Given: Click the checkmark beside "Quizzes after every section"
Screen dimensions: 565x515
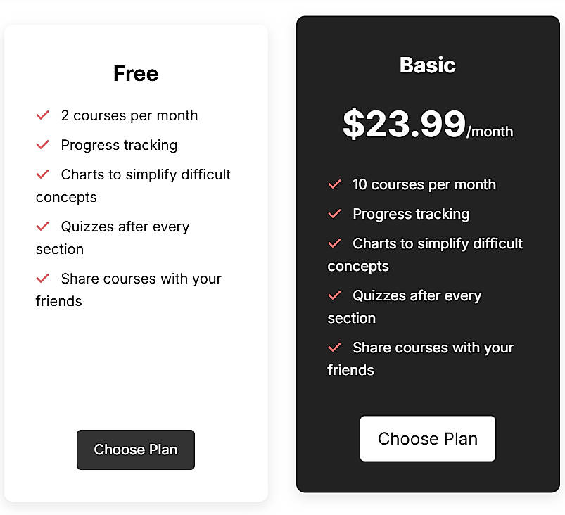Looking at the screenshot, I should (43, 227).
